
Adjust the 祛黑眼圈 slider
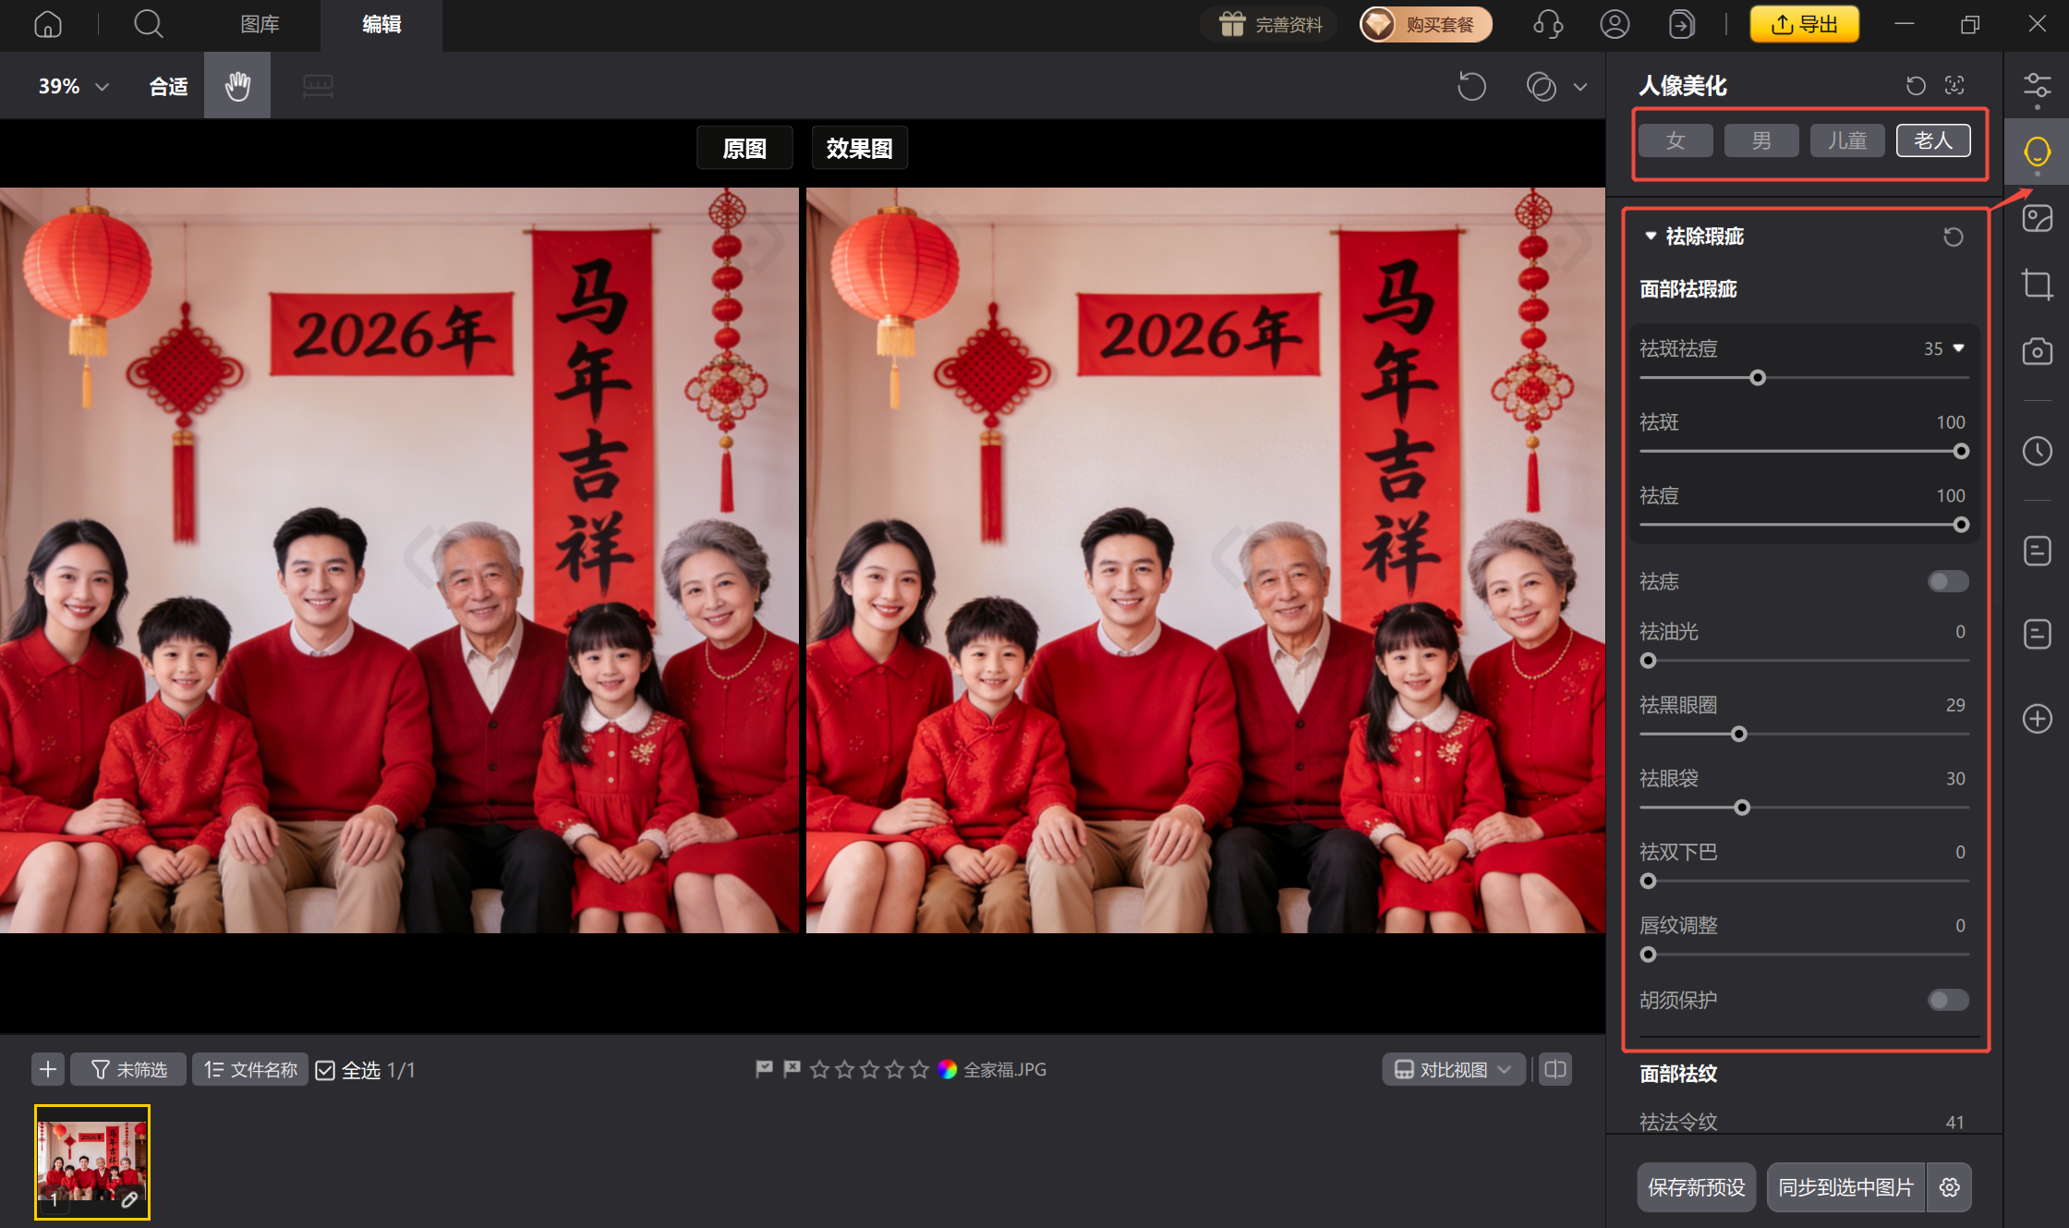(x=1739, y=734)
